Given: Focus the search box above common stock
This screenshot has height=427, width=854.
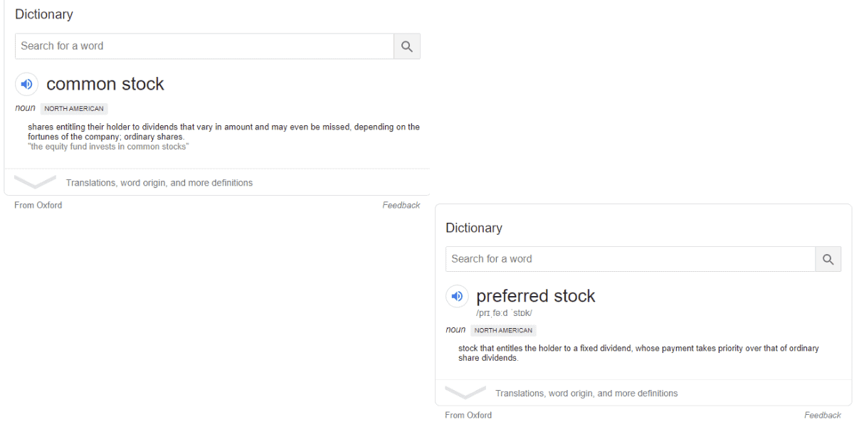Looking at the screenshot, I should tap(204, 46).
